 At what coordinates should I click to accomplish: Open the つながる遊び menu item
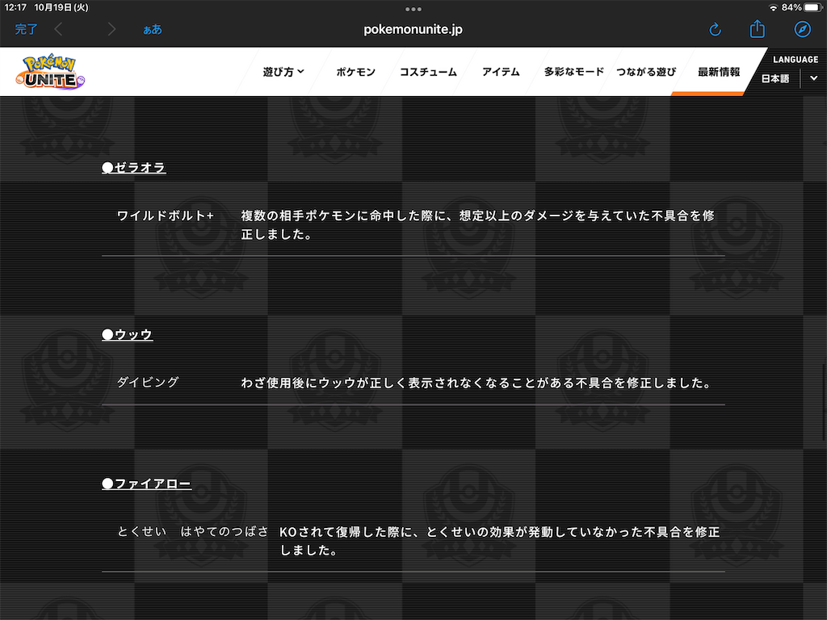pos(646,72)
